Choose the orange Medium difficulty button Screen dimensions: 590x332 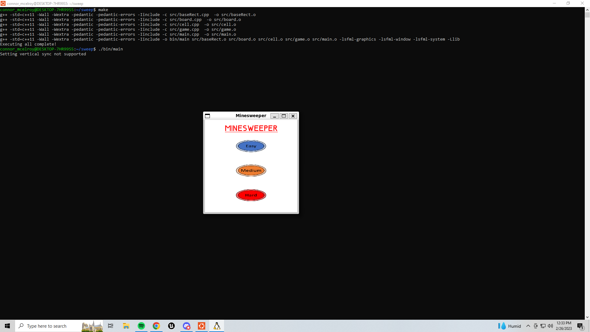251,171
